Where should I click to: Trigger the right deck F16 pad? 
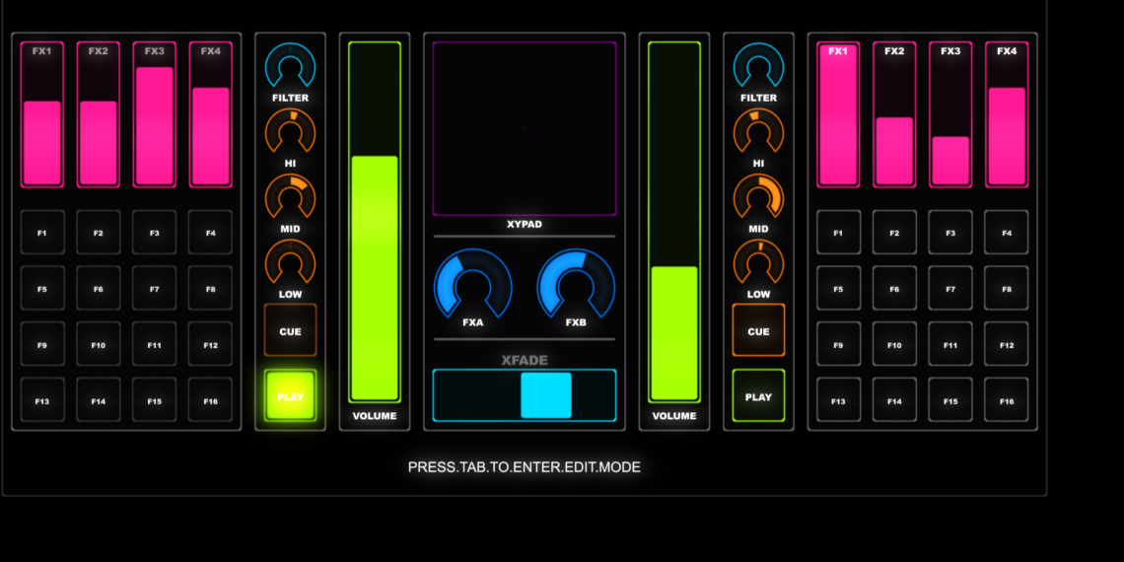pos(1006,400)
